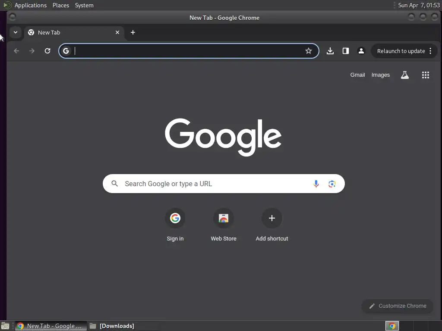Start voice search with microphone icon
442x331 pixels.
(316, 184)
